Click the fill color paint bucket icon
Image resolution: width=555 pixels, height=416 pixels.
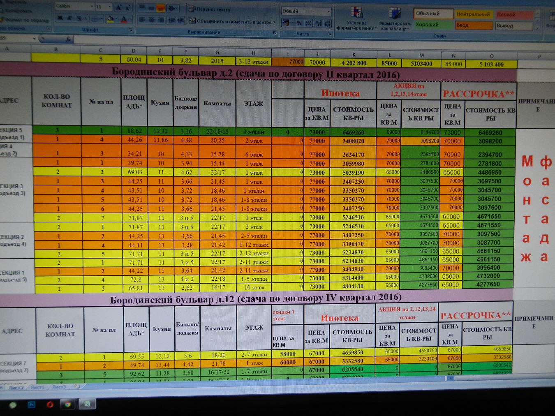click(x=110, y=19)
